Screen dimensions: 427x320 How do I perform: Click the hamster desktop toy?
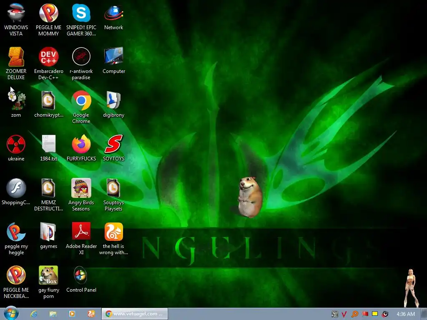[x=250, y=197]
